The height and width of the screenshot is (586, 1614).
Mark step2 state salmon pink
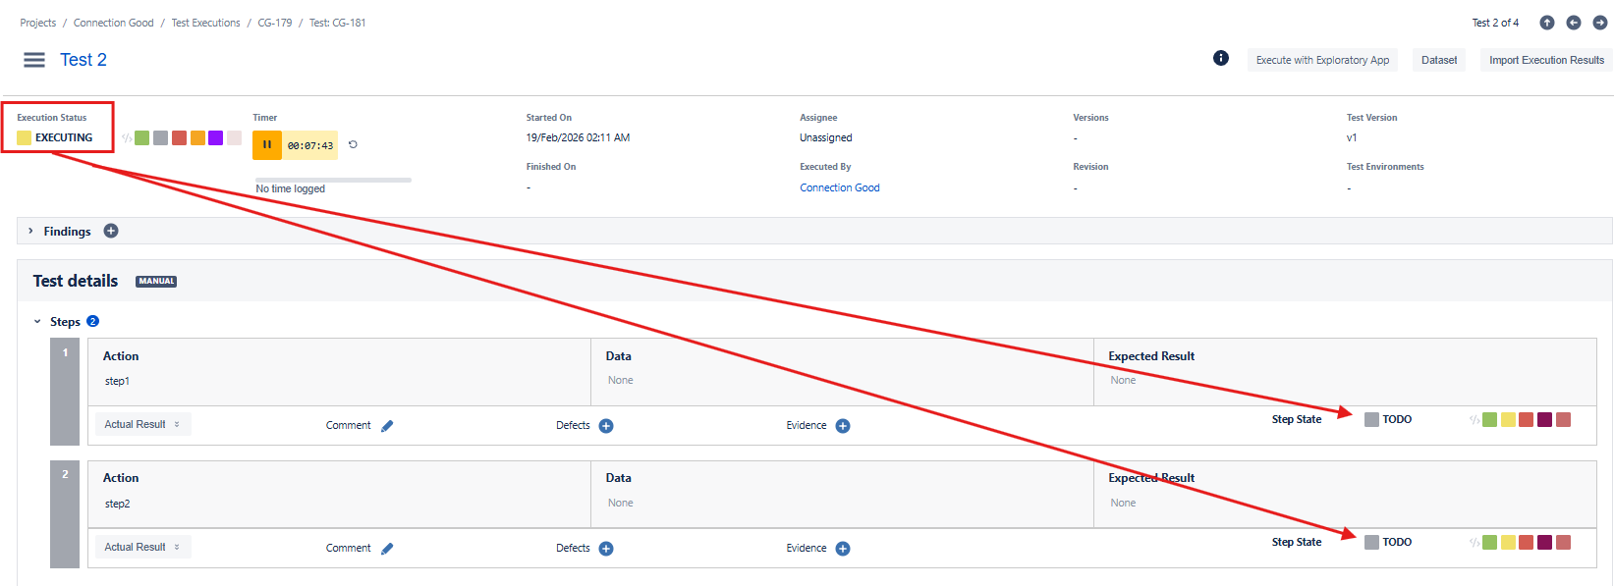coord(1563,543)
